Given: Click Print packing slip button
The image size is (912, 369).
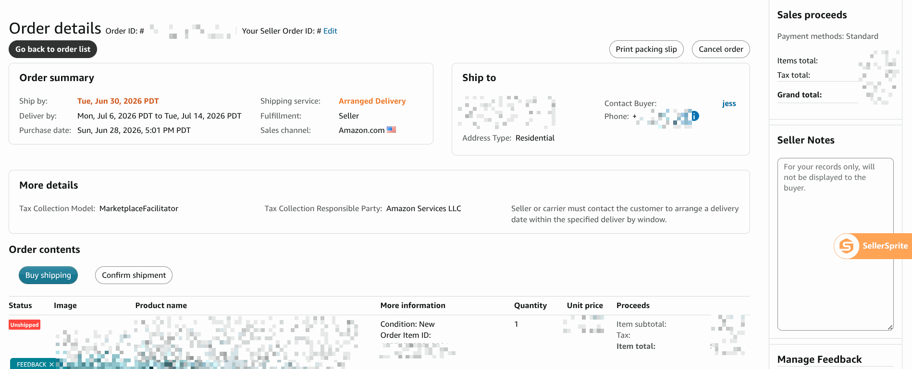Looking at the screenshot, I should pyautogui.click(x=646, y=49).
